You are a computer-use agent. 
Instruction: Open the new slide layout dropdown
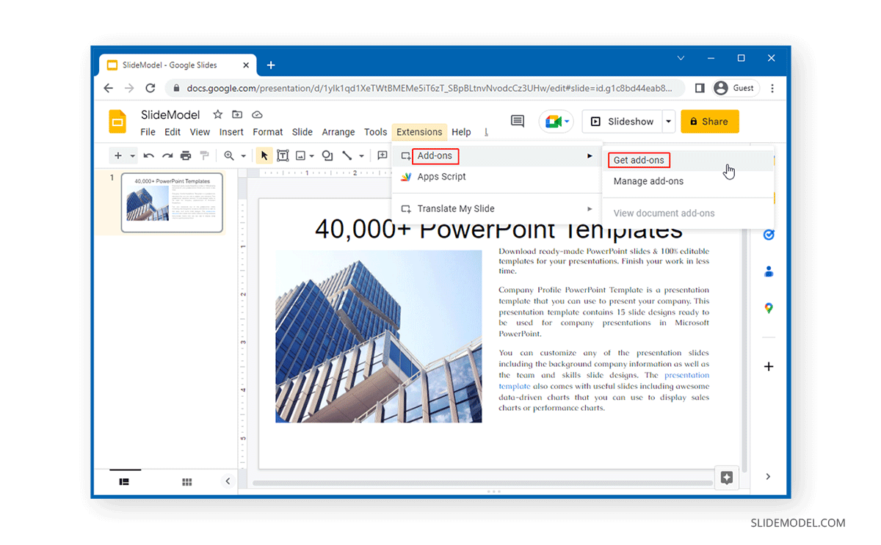click(x=133, y=156)
